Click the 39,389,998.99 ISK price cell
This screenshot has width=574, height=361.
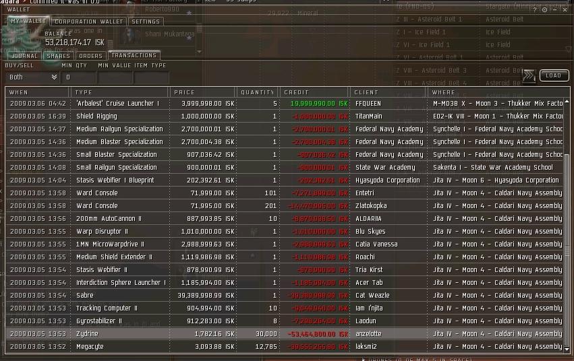coord(206,295)
